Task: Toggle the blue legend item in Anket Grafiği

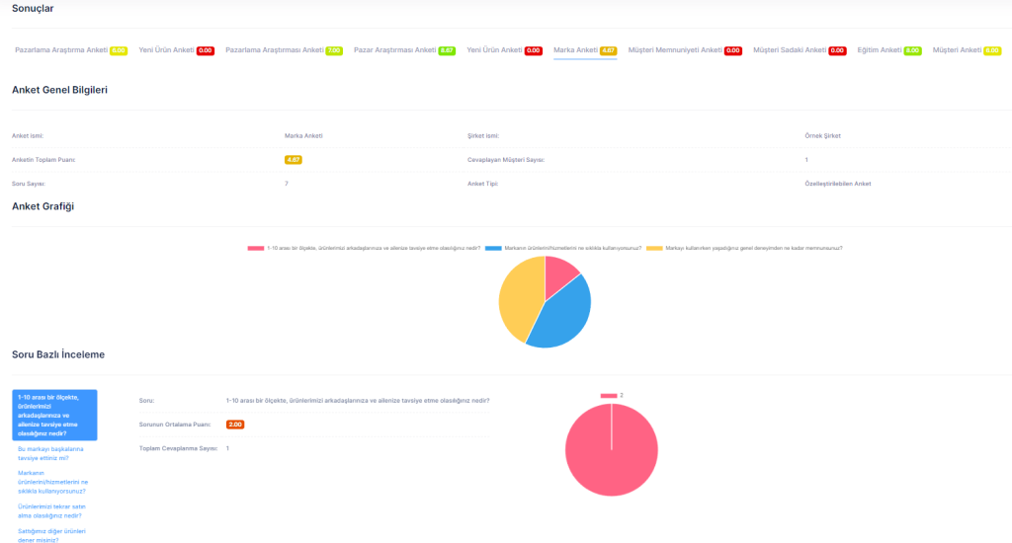Action: pyautogui.click(x=562, y=248)
